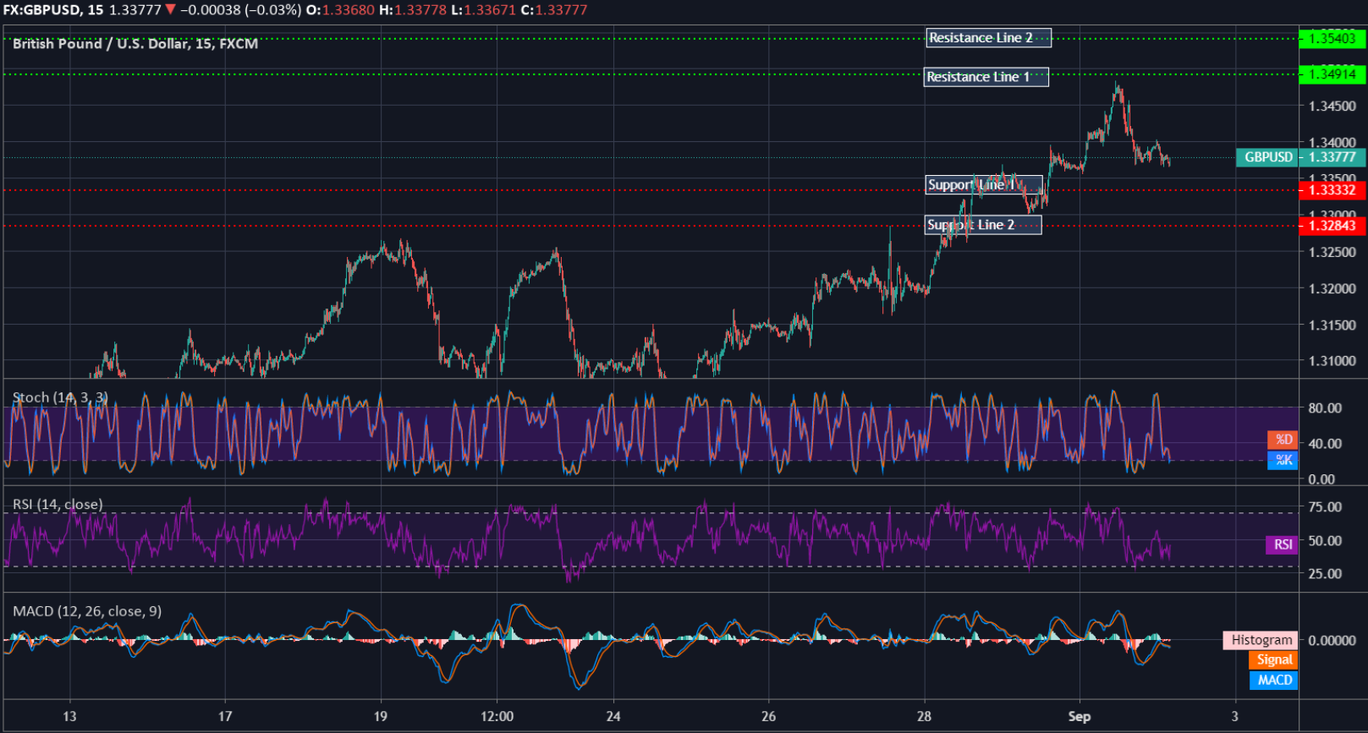
Task: Click the -0.00038 (-0.03%) change value
Action: click(240, 10)
